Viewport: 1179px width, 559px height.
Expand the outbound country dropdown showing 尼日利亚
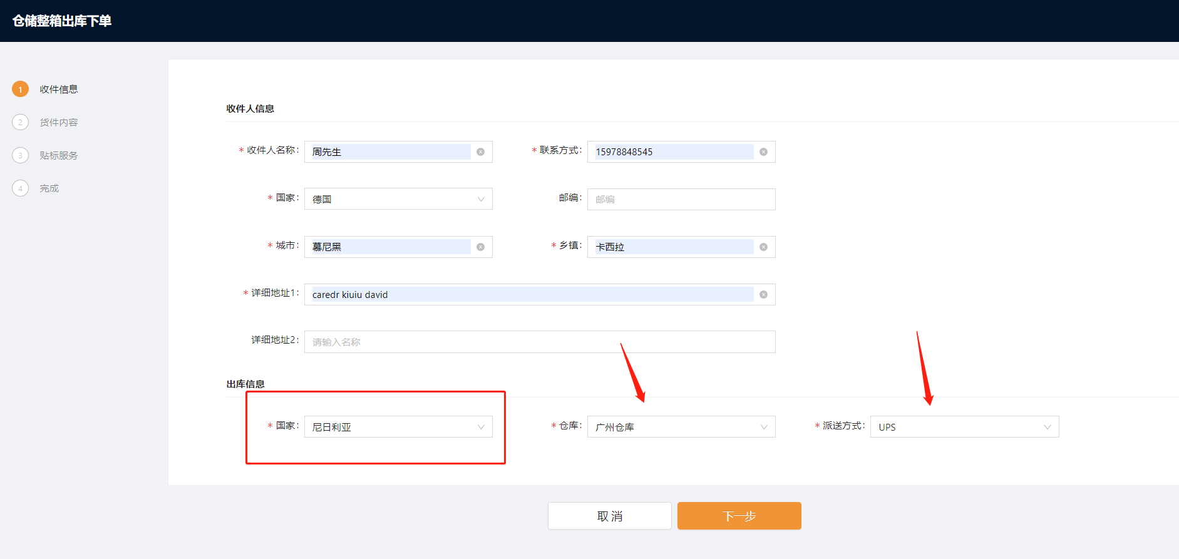pos(398,427)
